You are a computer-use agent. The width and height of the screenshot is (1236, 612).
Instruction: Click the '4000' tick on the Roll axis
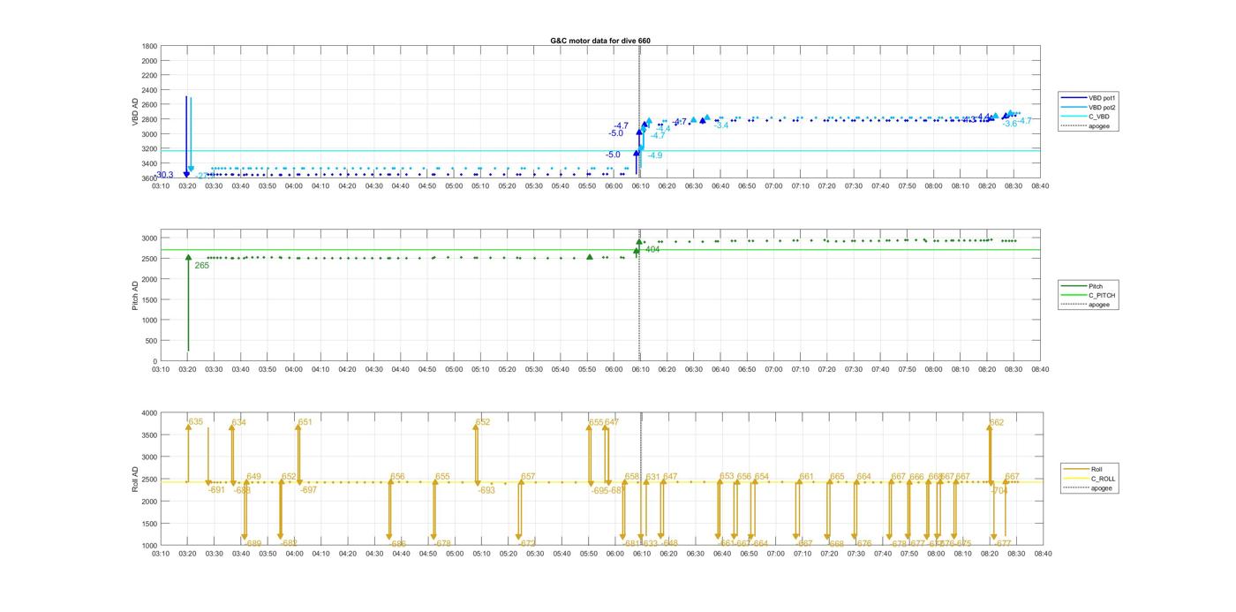(149, 412)
